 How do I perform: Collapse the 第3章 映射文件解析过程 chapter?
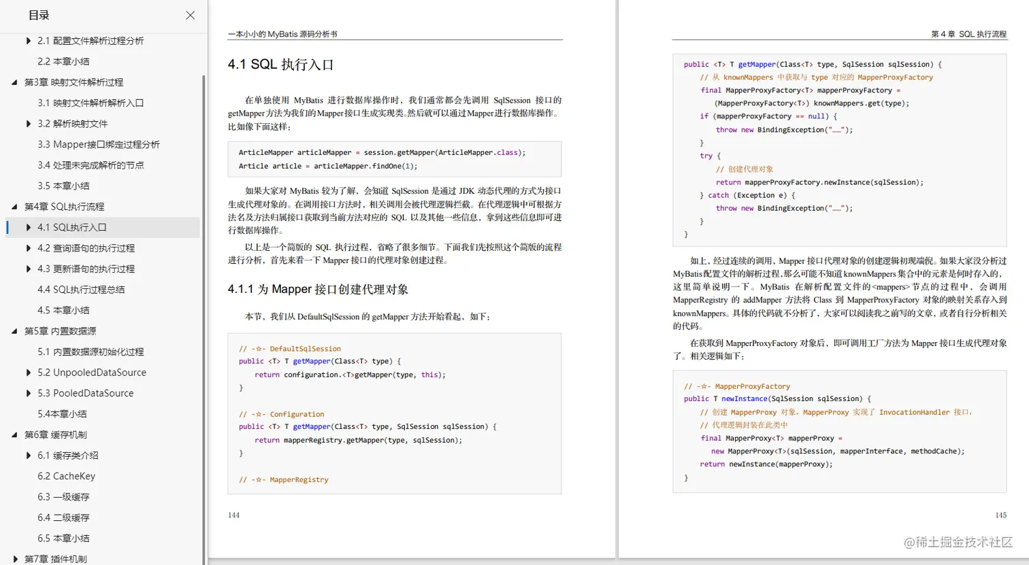pyautogui.click(x=14, y=82)
